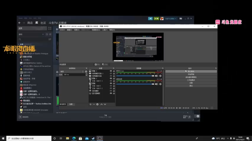Increase transition duration with up stepper
252x141 pixels.
point(86,74)
